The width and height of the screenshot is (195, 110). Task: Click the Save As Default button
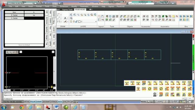click(x=24, y=45)
